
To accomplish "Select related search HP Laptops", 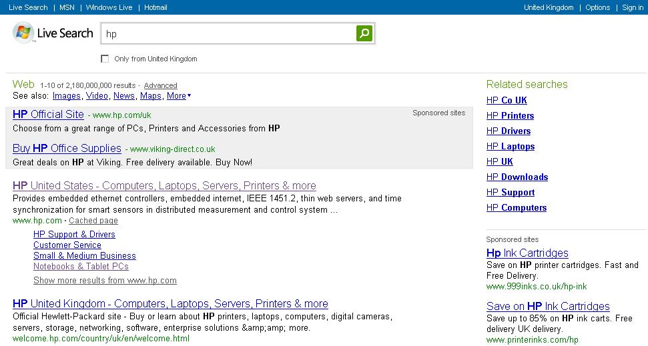I will (x=511, y=146).
